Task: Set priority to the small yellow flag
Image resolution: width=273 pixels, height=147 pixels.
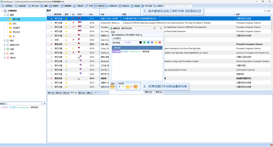Action: [124, 87]
